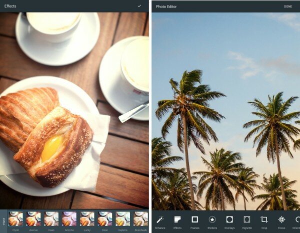Select the Vignette tool
The height and width of the screenshot is (233, 300).
(x=247, y=219)
